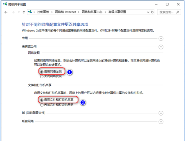Expand chevron after 网络和 Internet breadcrumb
The height and width of the screenshot is (141, 185).
(79, 12)
